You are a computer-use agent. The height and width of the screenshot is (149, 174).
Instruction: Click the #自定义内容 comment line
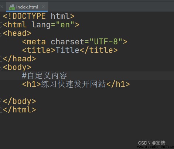tap(44, 75)
